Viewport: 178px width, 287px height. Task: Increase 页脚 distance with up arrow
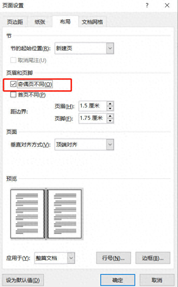110,116
